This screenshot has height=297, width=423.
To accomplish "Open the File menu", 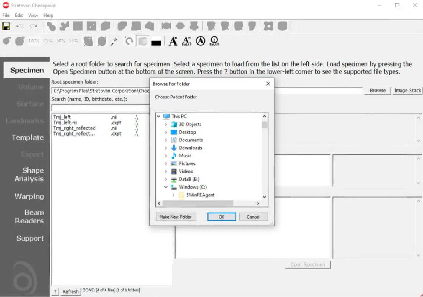I will (x=6, y=15).
